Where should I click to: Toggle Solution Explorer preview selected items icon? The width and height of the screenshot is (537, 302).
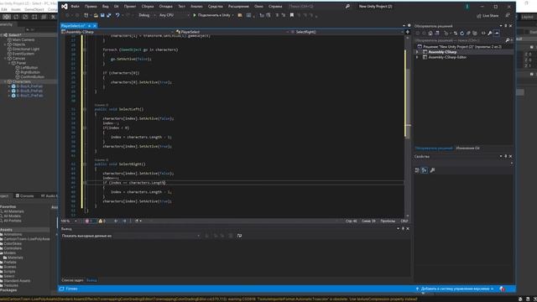coord(497,34)
